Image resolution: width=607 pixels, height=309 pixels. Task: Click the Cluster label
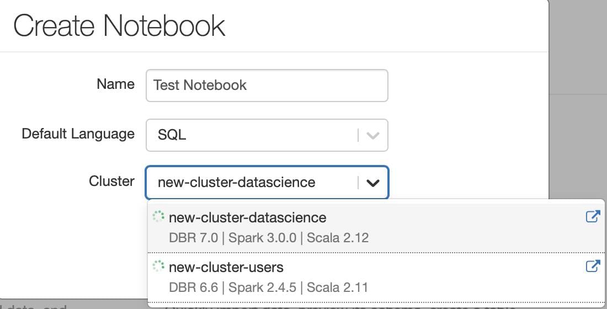pyautogui.click(x=112, y=181)
